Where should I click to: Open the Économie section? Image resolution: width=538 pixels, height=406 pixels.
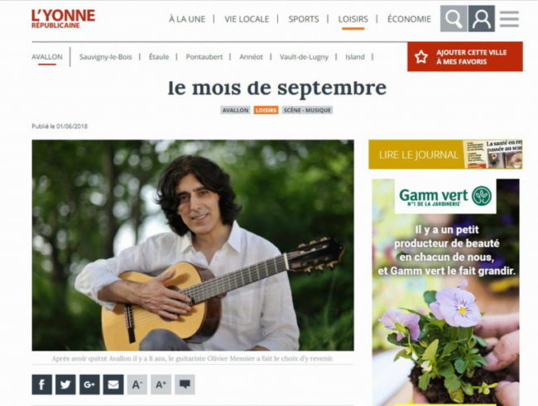pyautogui.click(x=409, y=19)
